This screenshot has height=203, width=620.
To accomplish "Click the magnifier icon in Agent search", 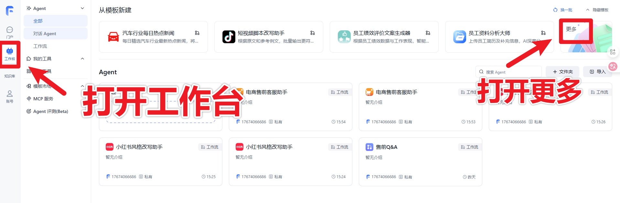I will (481, 72).
